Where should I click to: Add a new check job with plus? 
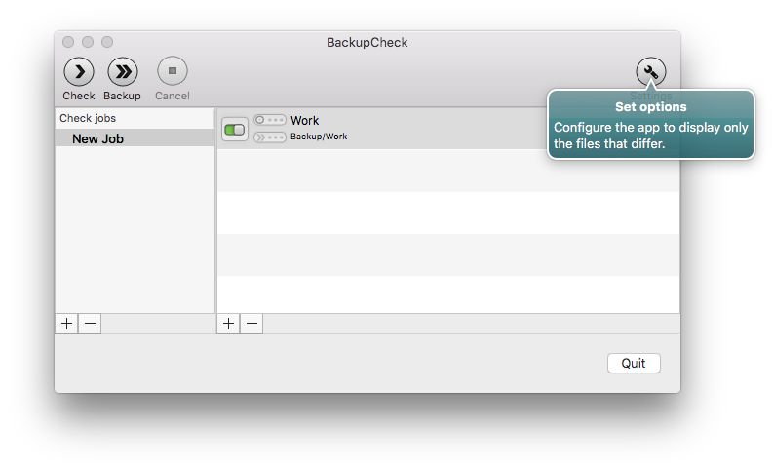(x=66, y=324)
